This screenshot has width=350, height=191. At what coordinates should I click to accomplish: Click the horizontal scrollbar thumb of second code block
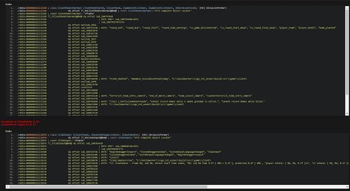[108, 186]
